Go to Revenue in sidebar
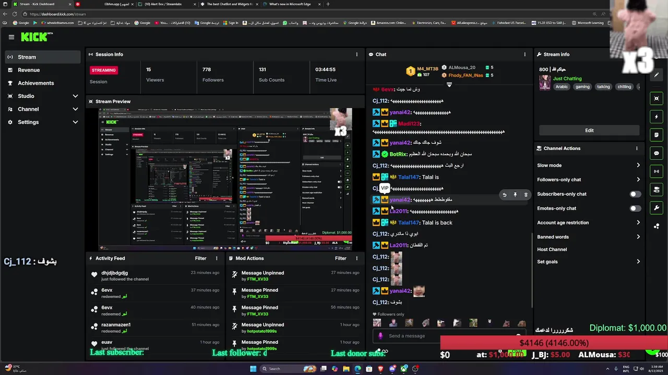Screen dimensions: 668x375 [x=43, y=70]
